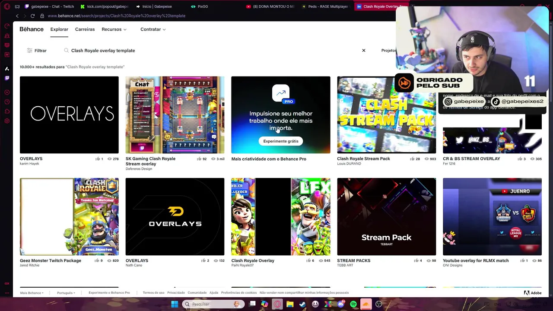This screenshot has height=311, width=553.
Task: Open Steam from the taskbar
Action: point(303,304)
